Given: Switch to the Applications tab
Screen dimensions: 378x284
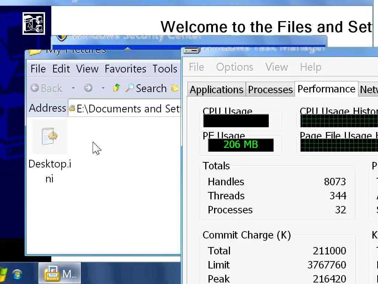Looking at the screenshot, I should (217, 89).
